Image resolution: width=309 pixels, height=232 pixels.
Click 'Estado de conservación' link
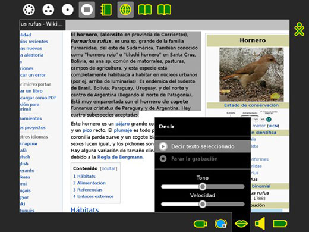pyautogui.click(x=251, y=105)
